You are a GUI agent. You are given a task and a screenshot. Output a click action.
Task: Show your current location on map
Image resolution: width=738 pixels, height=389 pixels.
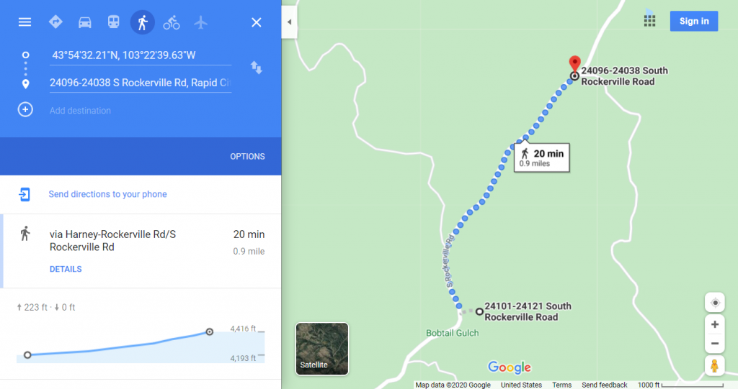[714, 303]
